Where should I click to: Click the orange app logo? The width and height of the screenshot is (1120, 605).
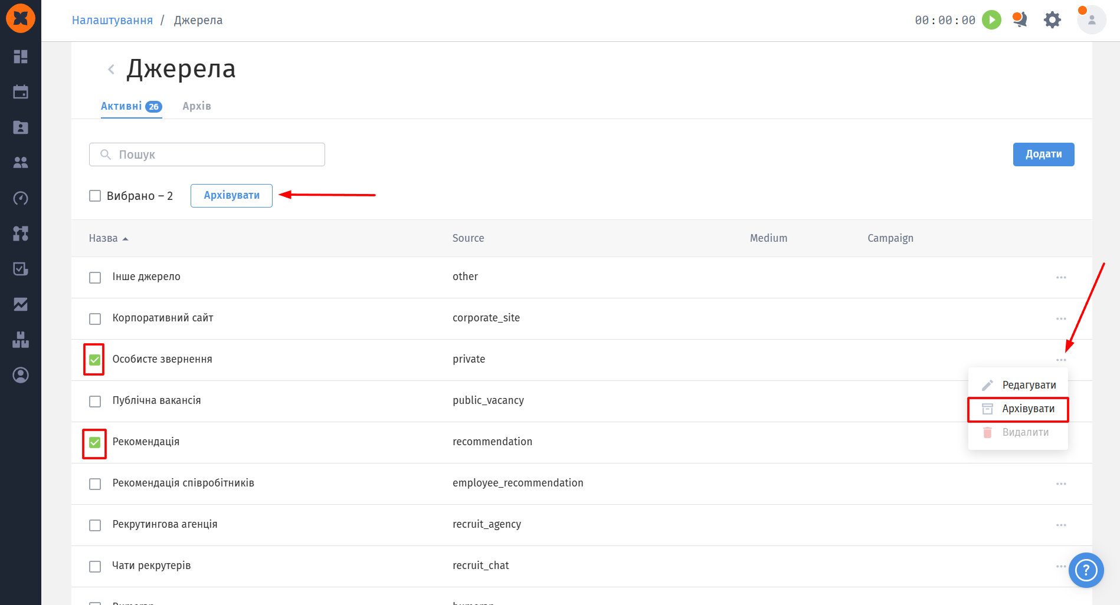(21, 18)
